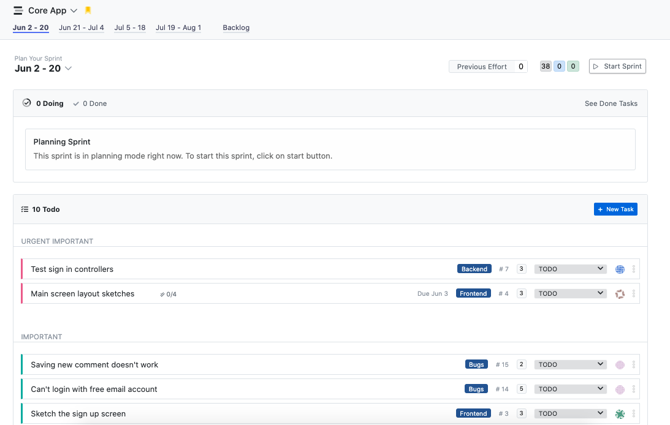Click Frontend tag on Main screen layout sketches
Viewport: 670px width, 425px height.
click(473, 293)
